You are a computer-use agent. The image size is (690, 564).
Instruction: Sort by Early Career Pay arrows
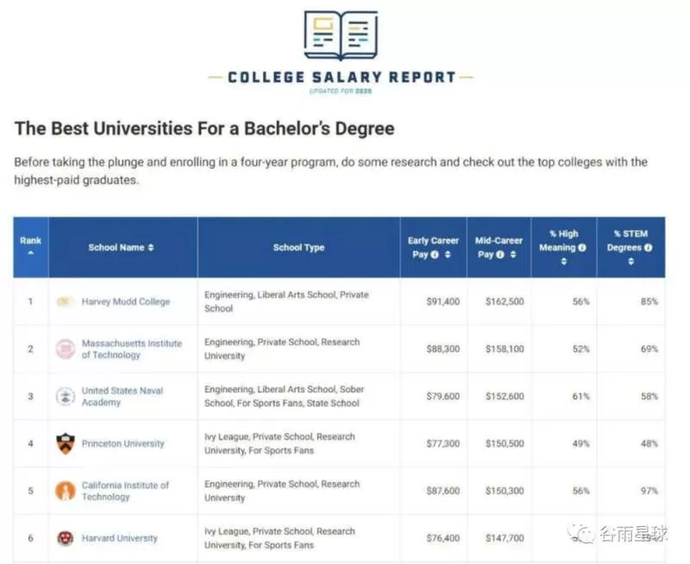point(448,254)
